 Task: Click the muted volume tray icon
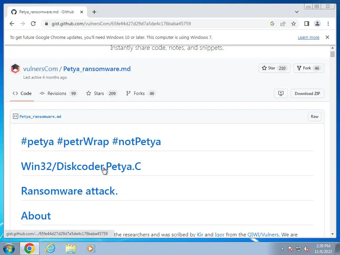click(306, 249)
